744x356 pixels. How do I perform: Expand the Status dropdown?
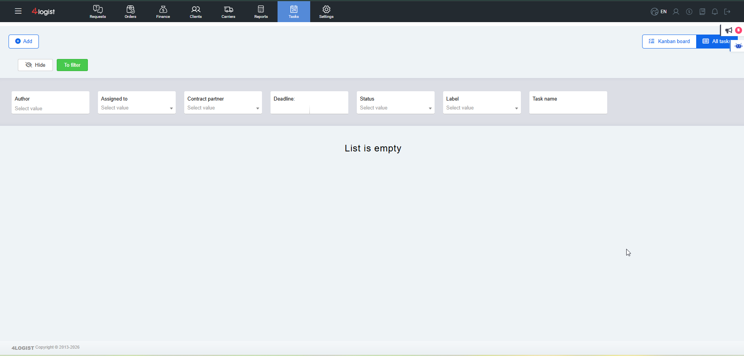pos(396,108)
